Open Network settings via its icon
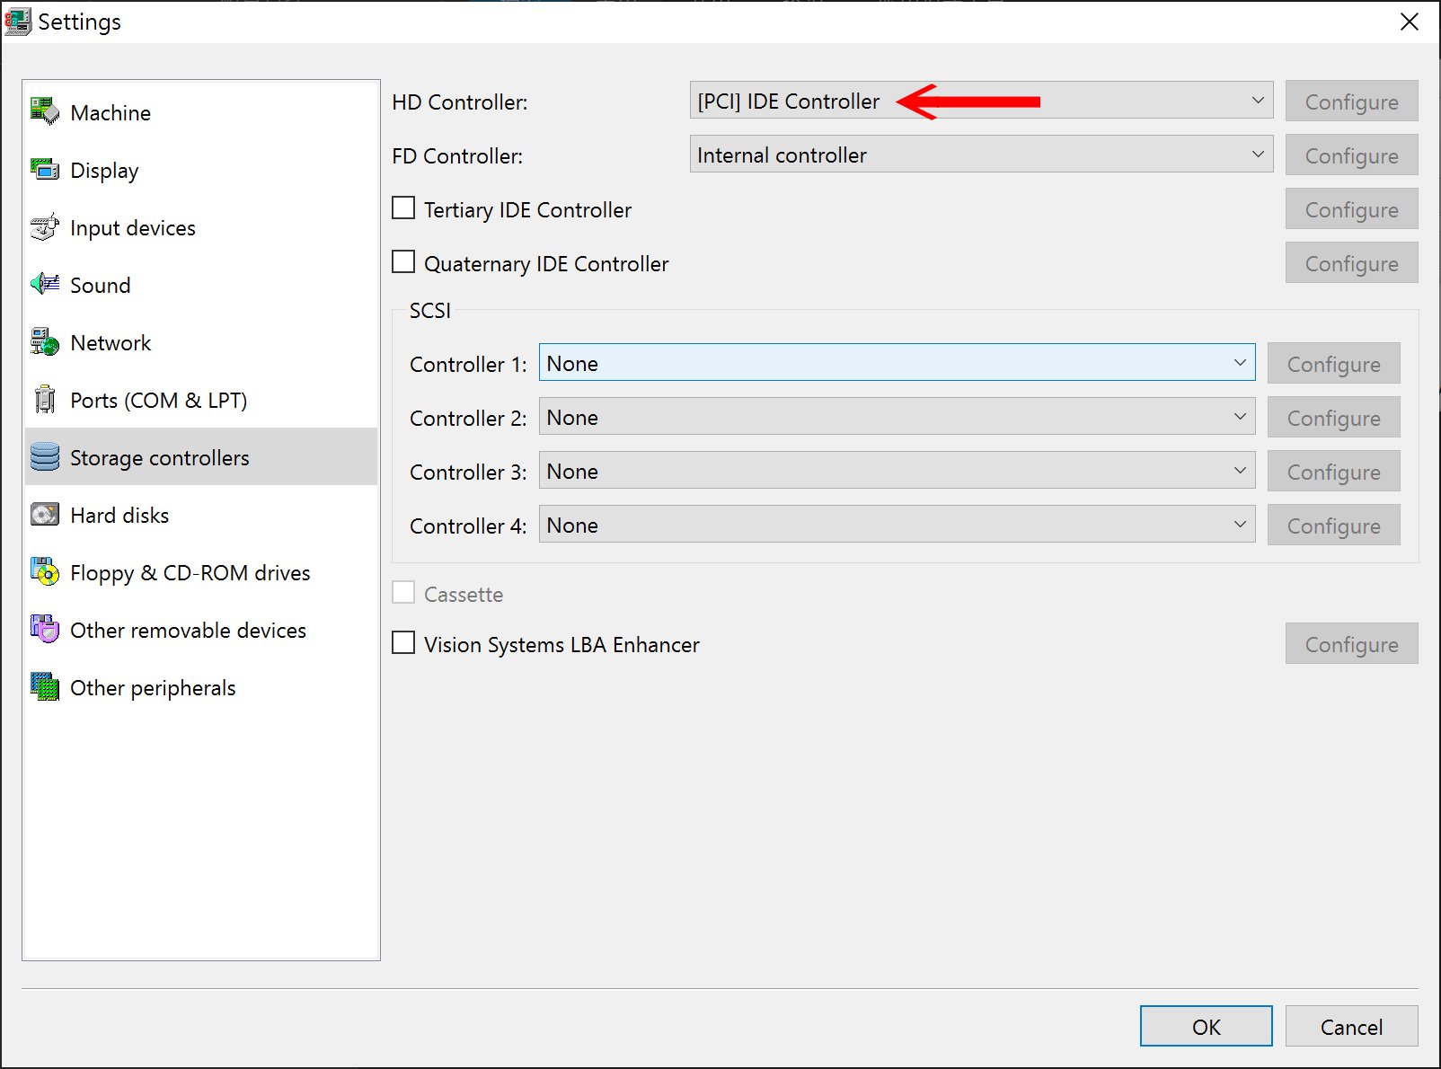 coord(44,342)
